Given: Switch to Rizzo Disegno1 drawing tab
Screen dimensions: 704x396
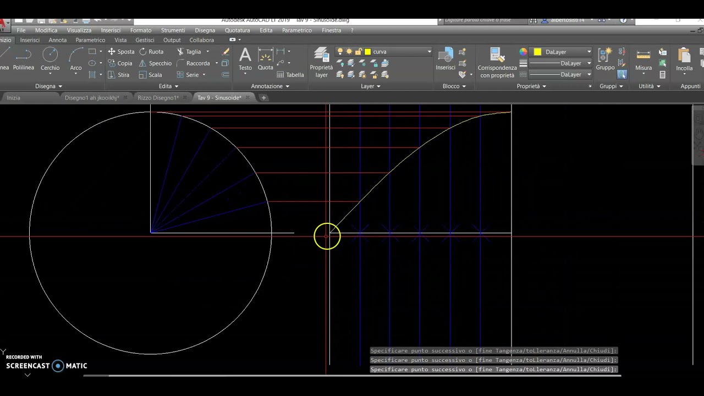Looking at the screenshot, I should click(x=158, y=98).
